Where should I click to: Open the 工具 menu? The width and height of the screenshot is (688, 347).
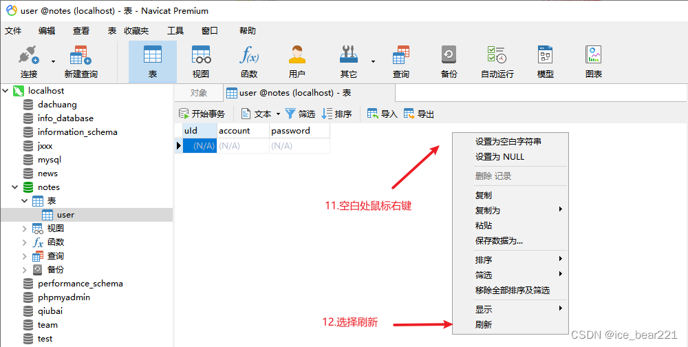(175, 31)
